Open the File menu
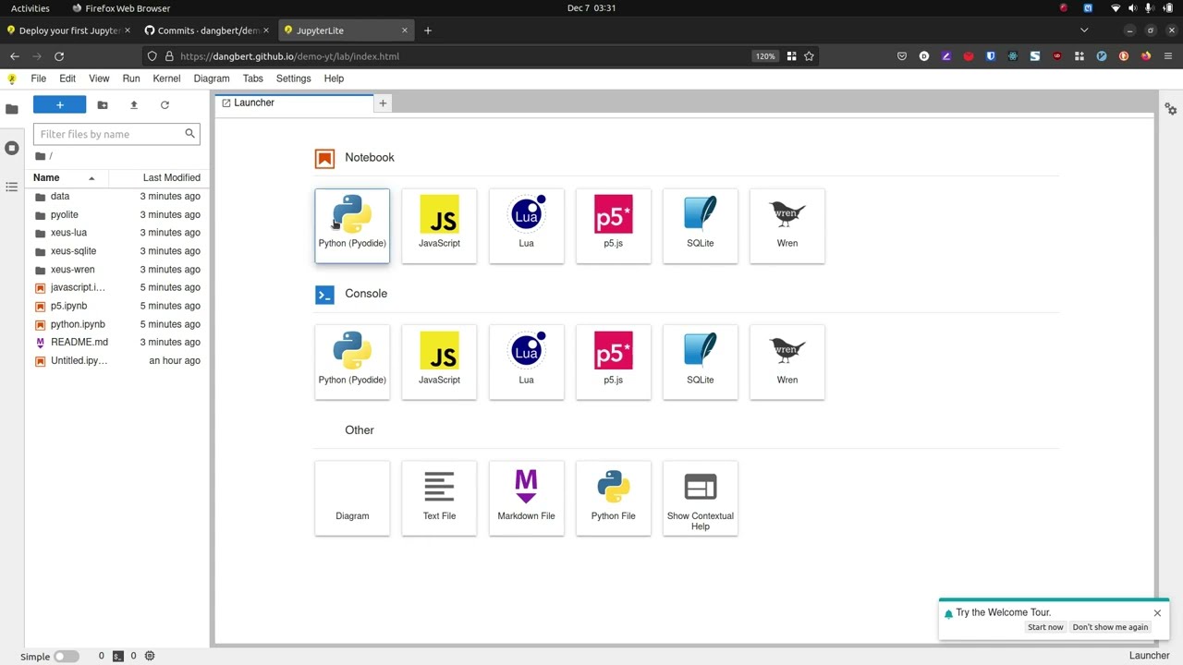 pyautogui.click(x=39, y=79)
